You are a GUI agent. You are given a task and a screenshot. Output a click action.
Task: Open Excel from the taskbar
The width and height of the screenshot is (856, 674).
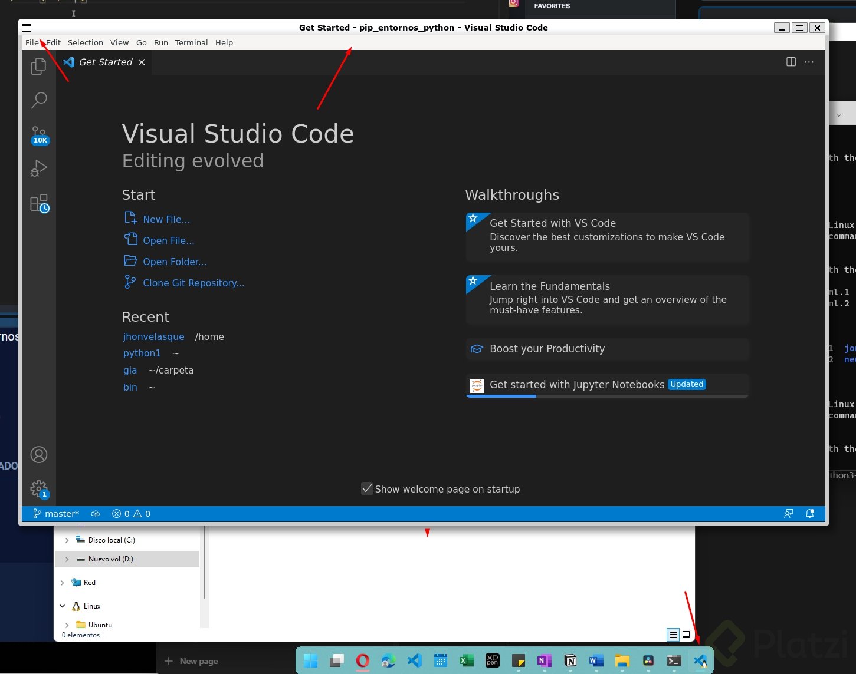pos(467,661)
